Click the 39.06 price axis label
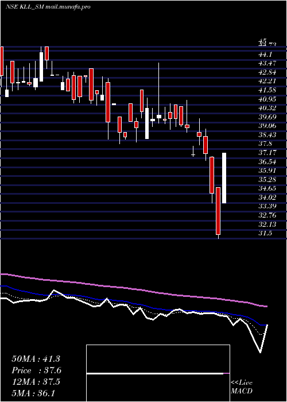 click(267, 126)
